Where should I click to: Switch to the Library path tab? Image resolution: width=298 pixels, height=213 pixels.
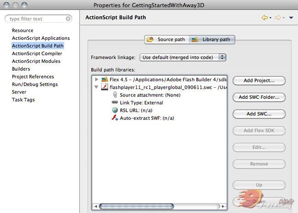(x=212, y=39)
